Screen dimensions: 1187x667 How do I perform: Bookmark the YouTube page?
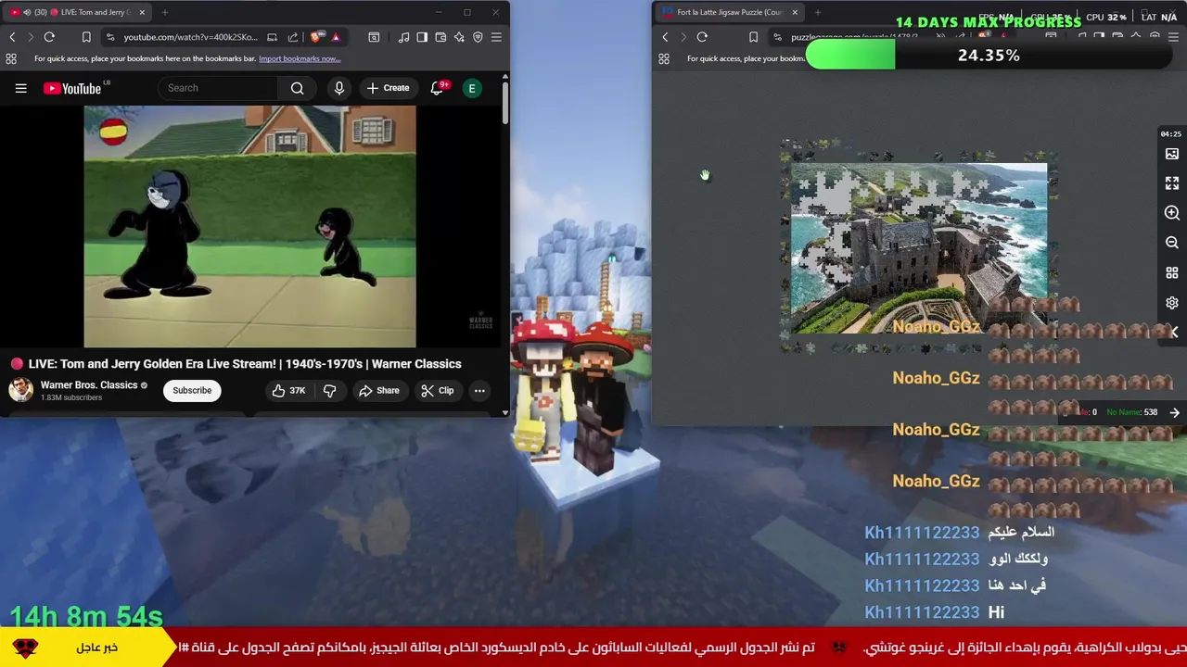click(86, 37)
